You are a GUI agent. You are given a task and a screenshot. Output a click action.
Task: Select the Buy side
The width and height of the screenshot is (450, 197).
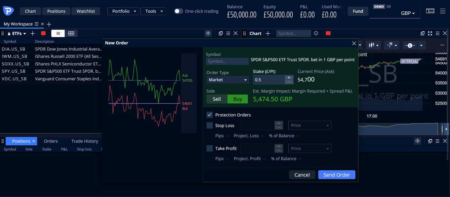pyautogui.click(x=237, y=99)
